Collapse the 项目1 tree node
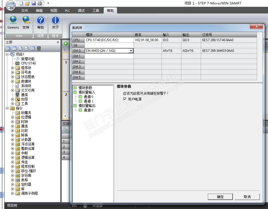268x209 pixels. pos(7,54)
